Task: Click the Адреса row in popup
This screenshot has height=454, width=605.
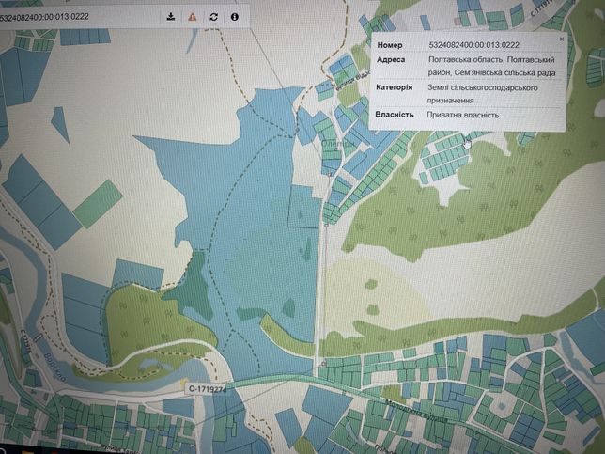Action: (x=467, y=66)
